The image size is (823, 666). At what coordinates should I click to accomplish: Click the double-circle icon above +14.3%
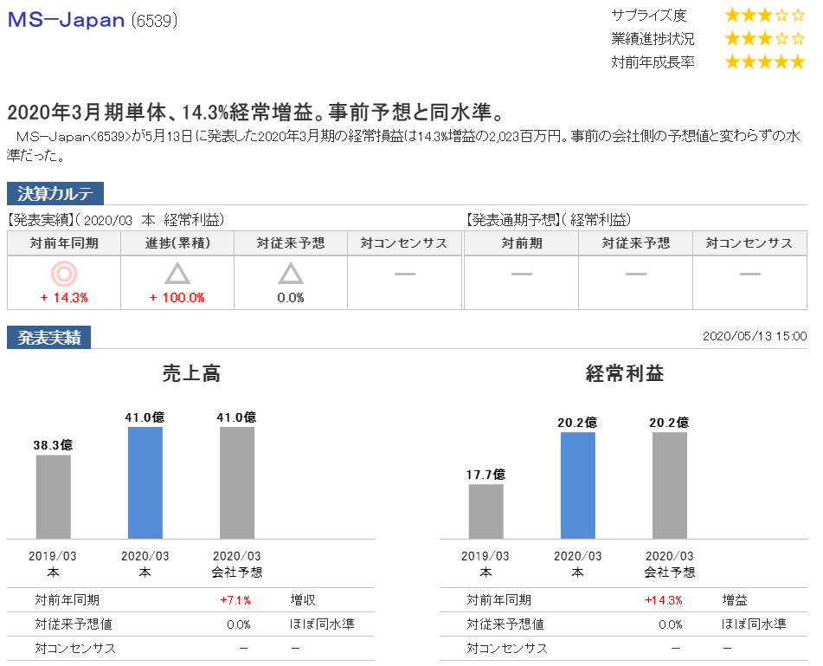[64, 274]
